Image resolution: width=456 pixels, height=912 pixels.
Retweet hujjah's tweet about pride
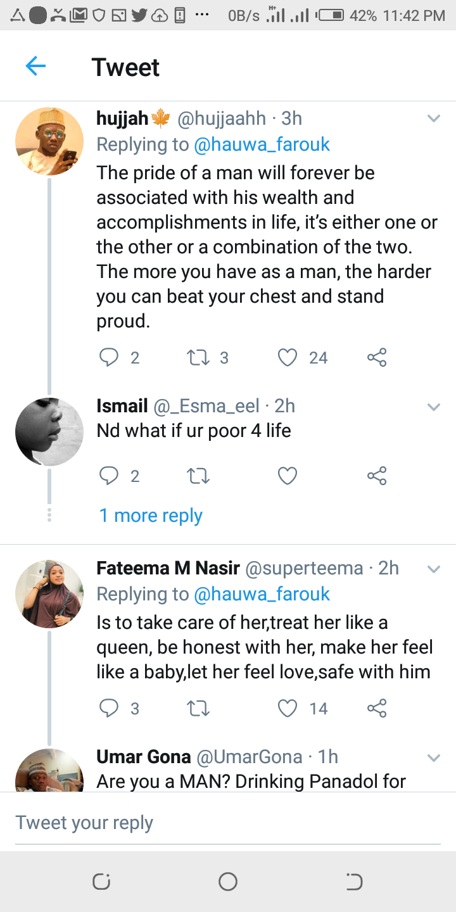point(198,358)
